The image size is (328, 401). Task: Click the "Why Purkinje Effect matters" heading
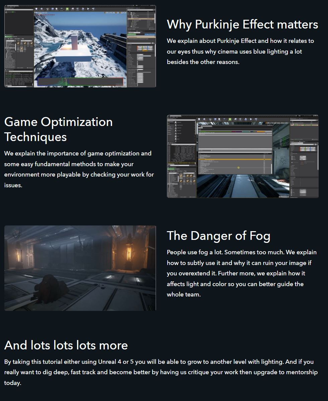(x=242, y=24)
